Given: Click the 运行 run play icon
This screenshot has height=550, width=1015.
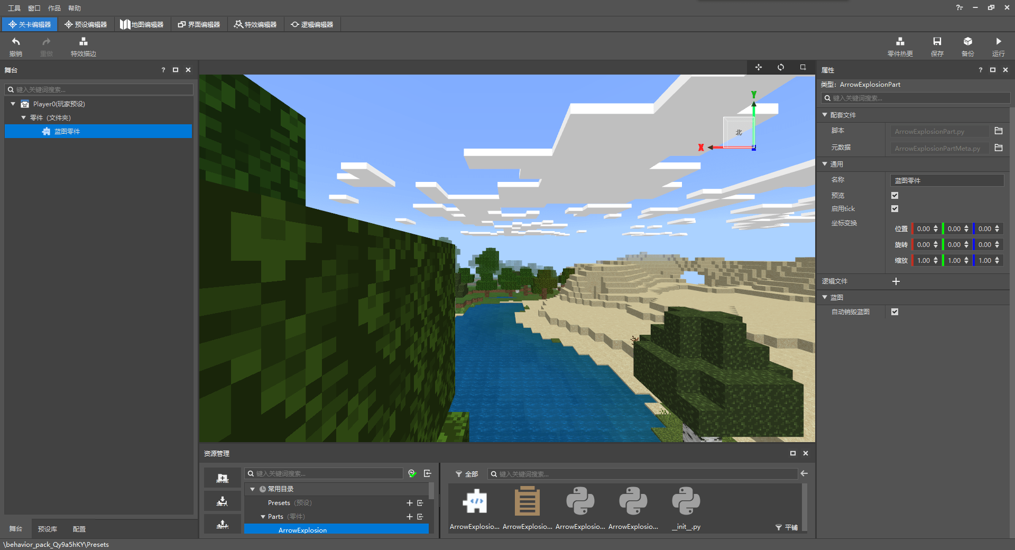Looking at the screenshot, I should point(999,42).
